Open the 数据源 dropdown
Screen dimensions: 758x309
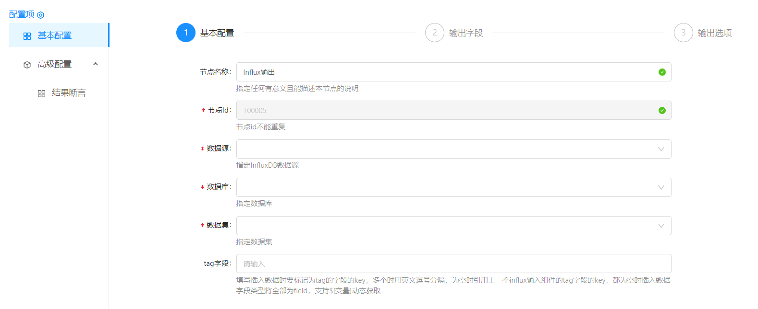tap(453, 149)
